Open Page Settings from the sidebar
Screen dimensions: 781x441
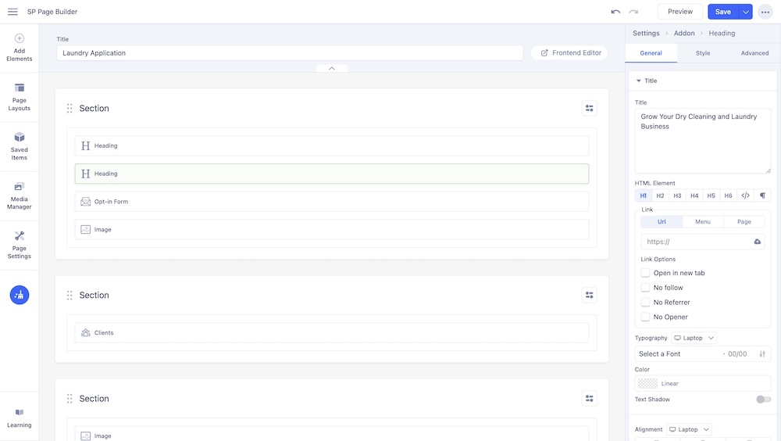tap(19, 245)
